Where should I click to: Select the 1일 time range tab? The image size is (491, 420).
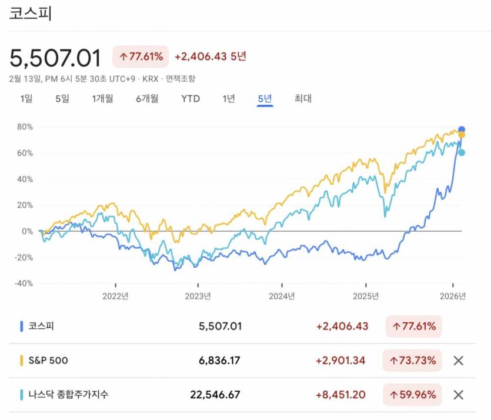(x=26, y=99)
